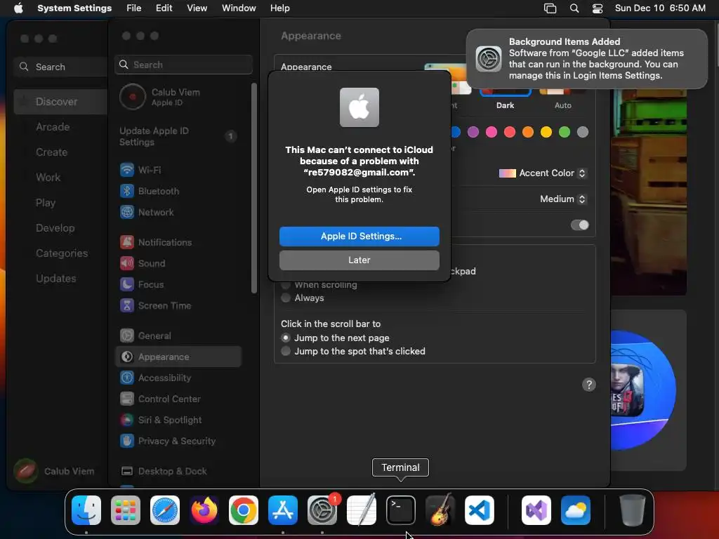
Task: Launch Firefox from the Dock
Action: click(x=204, y=510)
